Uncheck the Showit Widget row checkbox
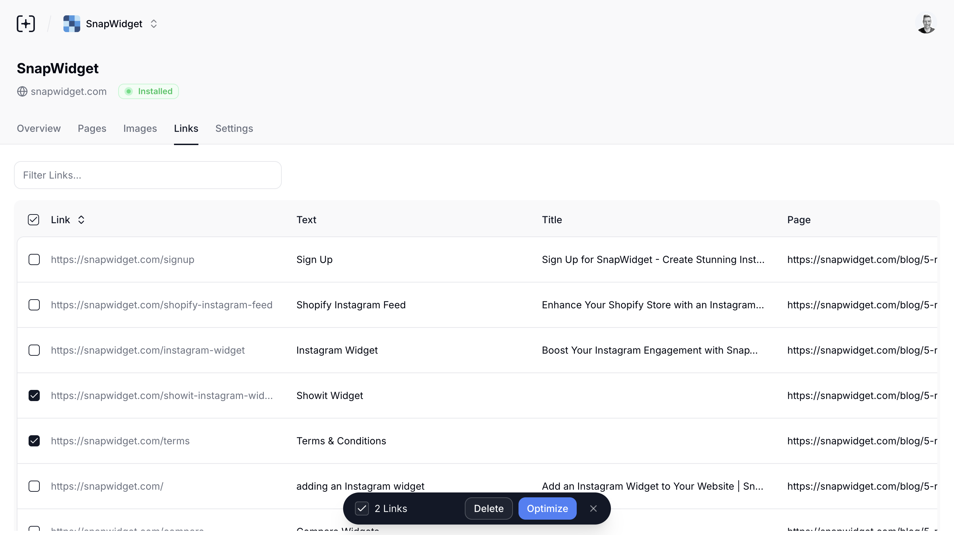This screenshot has width=954, height=535. point(34,395)
